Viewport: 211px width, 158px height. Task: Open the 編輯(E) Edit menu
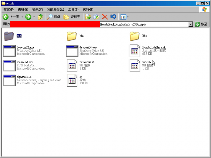[x=23, y=9]
